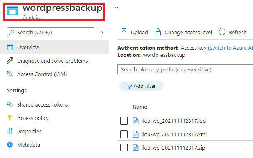253x158 pixels.
Task: Click the Metadata info icon
Action: (x=10, y=145)
